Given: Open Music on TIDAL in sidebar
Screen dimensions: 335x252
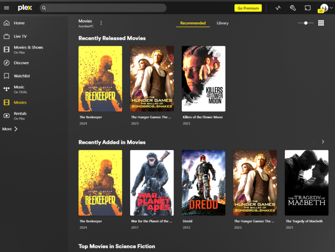Looking at the screenshot, I should [x=19, y=89].
